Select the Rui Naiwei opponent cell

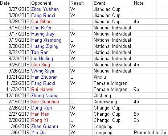click(x=50, y=89)
